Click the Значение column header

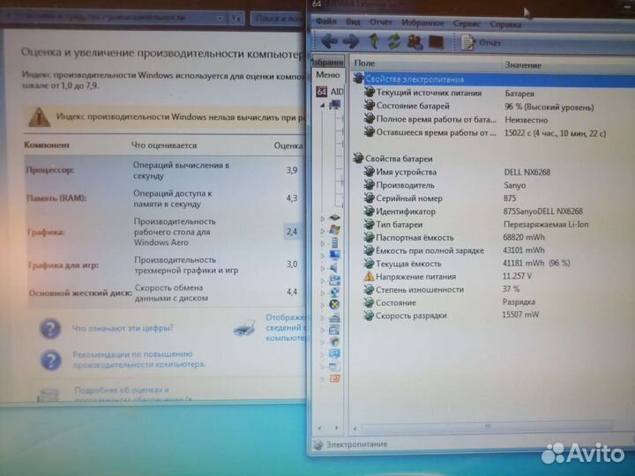tap(525, 64)
